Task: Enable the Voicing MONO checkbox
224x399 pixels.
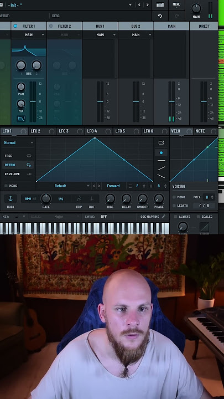Action: 174,197
